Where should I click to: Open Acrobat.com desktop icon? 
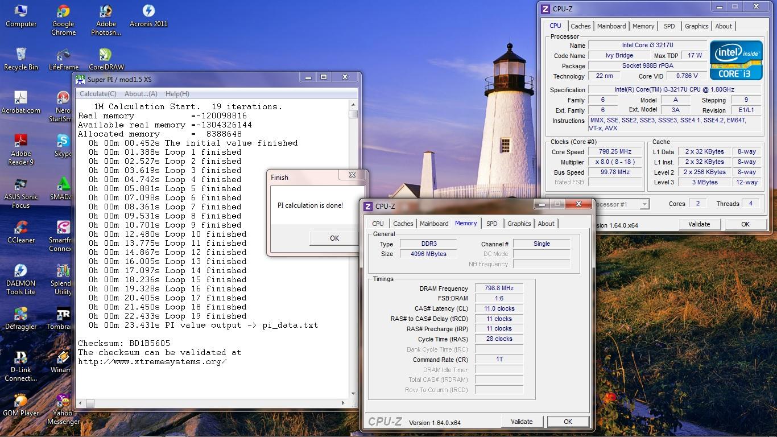[21, 102]
